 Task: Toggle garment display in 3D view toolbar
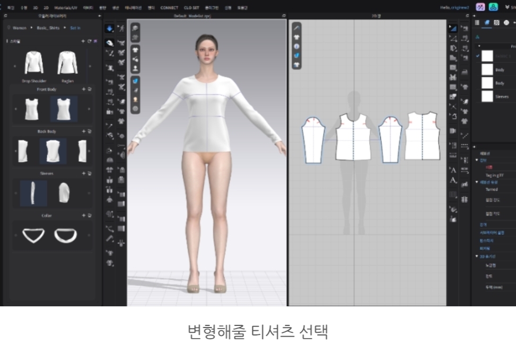[135, 50]
